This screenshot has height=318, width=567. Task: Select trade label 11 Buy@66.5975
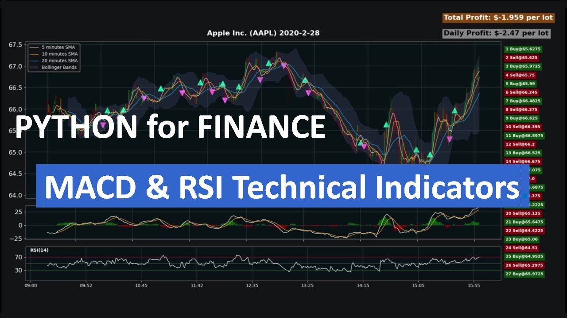coord(524,136)
